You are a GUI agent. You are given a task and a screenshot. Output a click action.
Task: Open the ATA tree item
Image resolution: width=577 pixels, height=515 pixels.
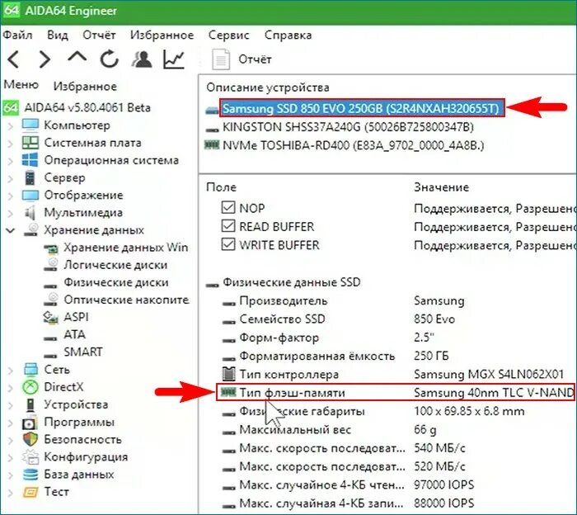click(x=74, y=334)
